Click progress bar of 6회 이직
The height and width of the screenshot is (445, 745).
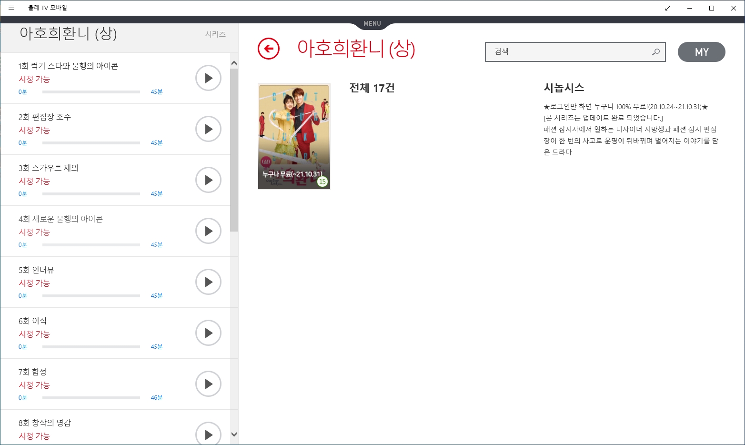coord(91,347)
